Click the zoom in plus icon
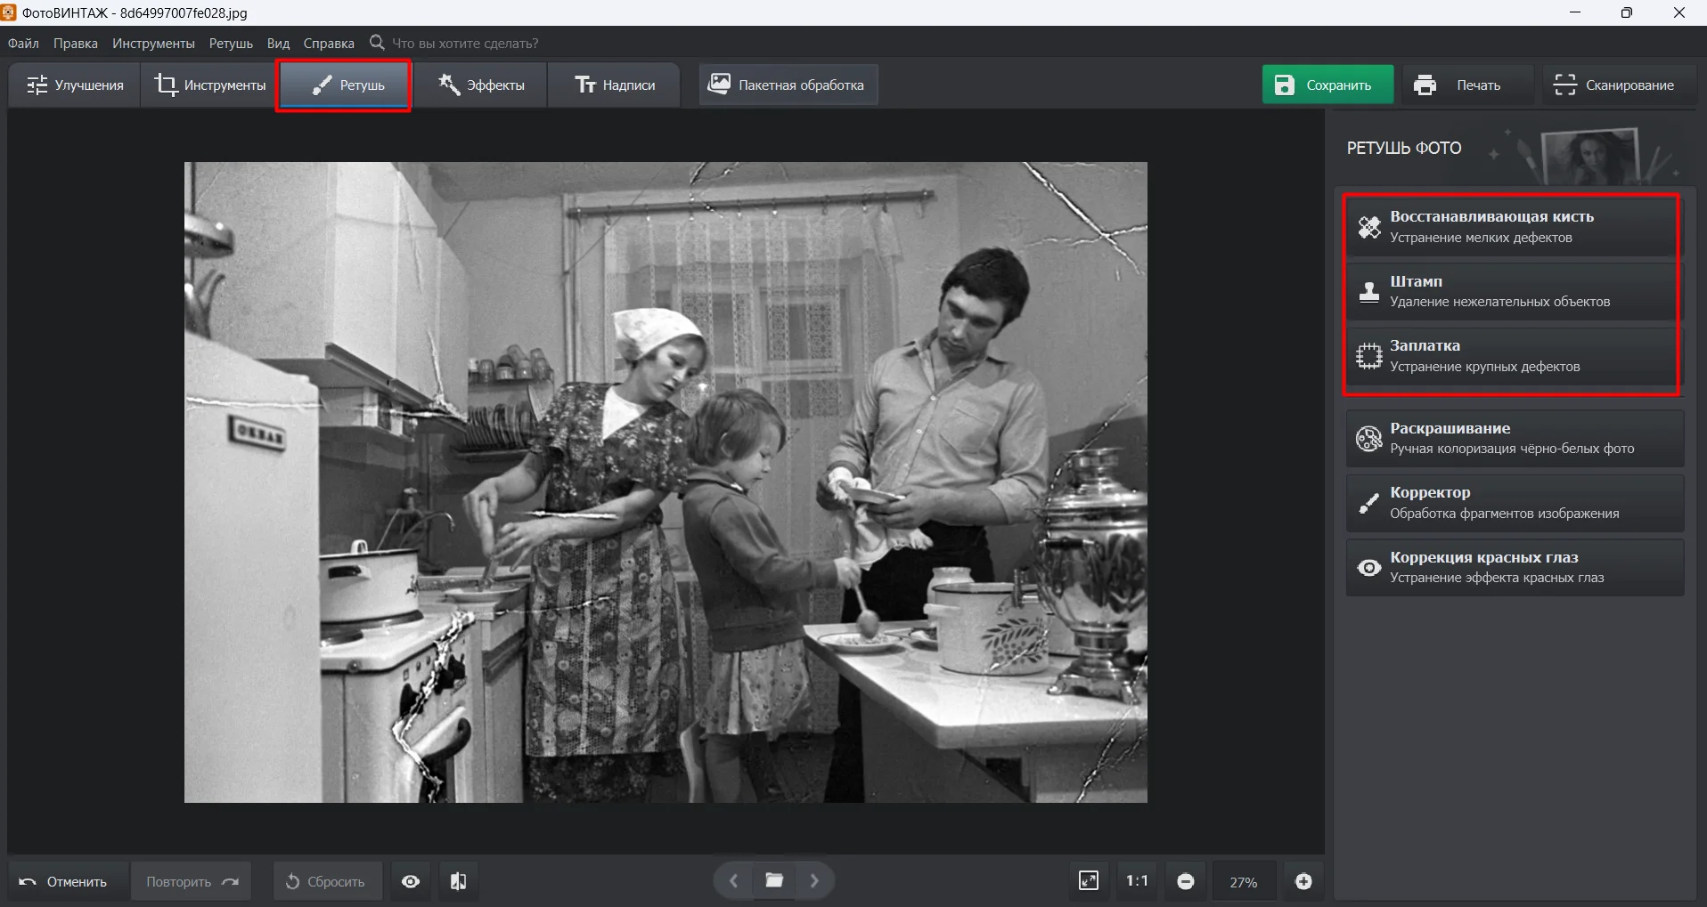 point(1303,881)
